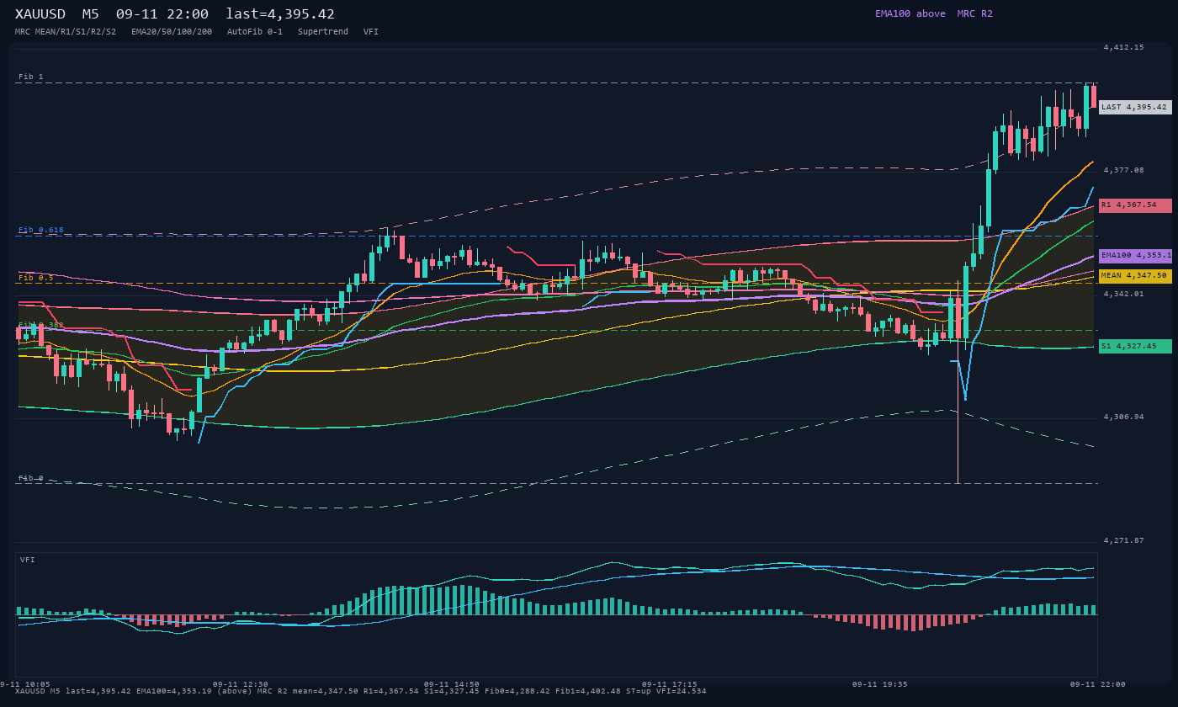Click the 4,306.94 price axis label

[1123, 417]
